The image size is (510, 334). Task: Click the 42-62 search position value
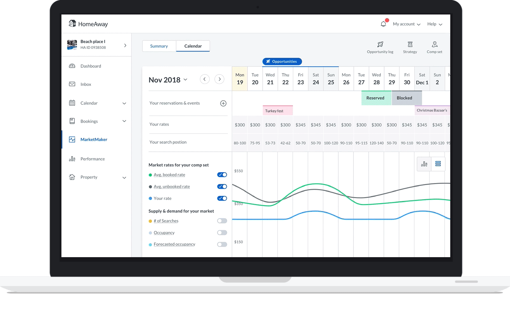coord(285,143)
